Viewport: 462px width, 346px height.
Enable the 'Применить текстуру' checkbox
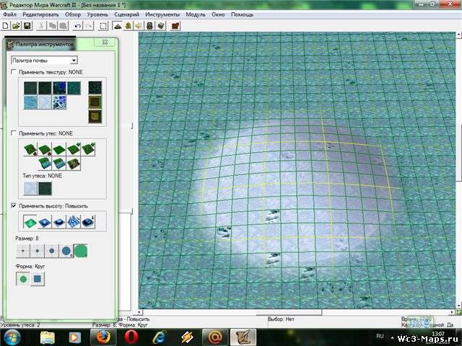pos(13,73)
